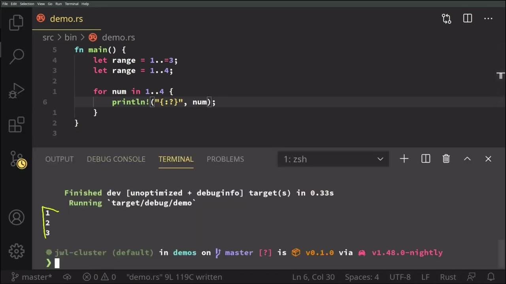Viewport: 506px width, 284px height.
Task: Select the demo.rs editor tab
Action: 66,19
